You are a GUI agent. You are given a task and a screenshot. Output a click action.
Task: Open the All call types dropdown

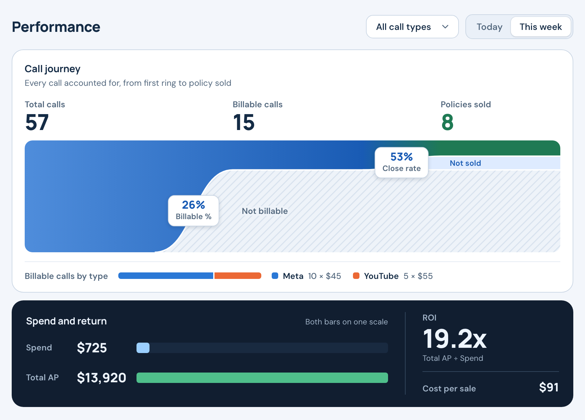(412, 27)
